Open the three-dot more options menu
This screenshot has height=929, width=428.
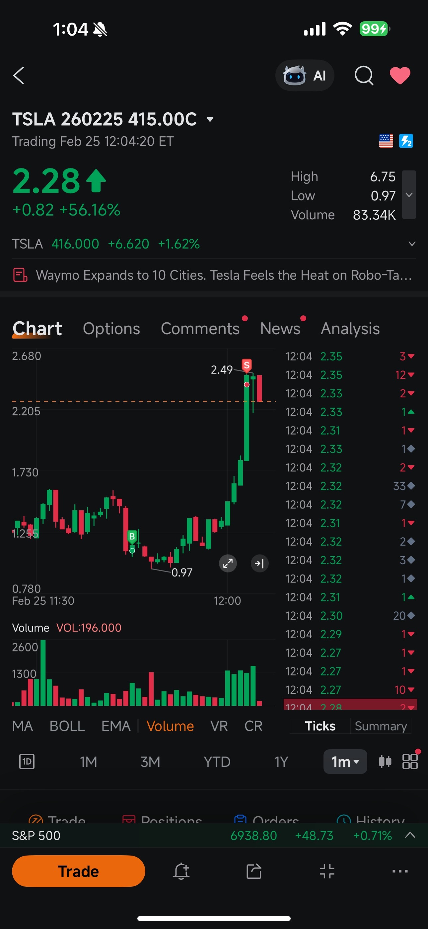(400, 871)
